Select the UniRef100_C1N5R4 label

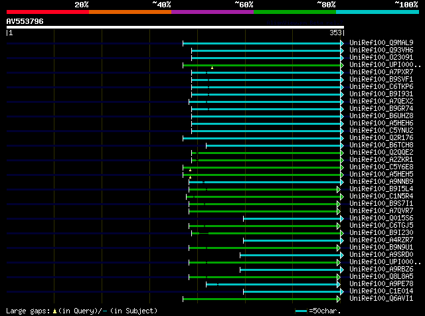coord(381,197)
